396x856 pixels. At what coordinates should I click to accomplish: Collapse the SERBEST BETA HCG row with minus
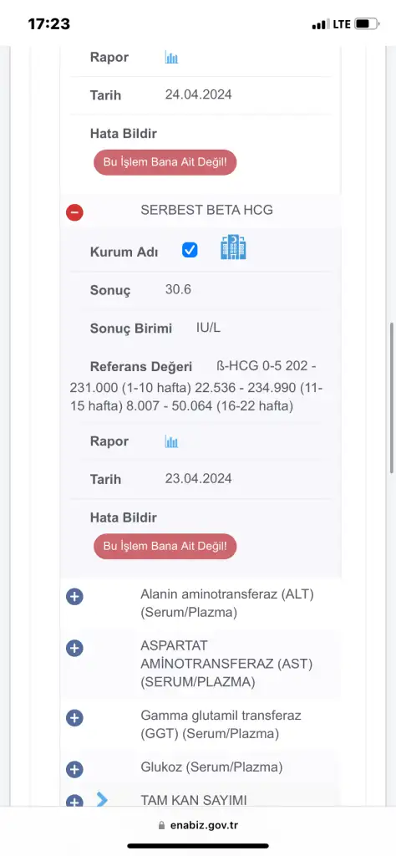tap(74, 211)
